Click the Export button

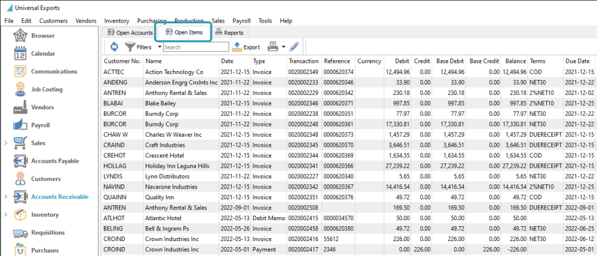click(246, 47)
